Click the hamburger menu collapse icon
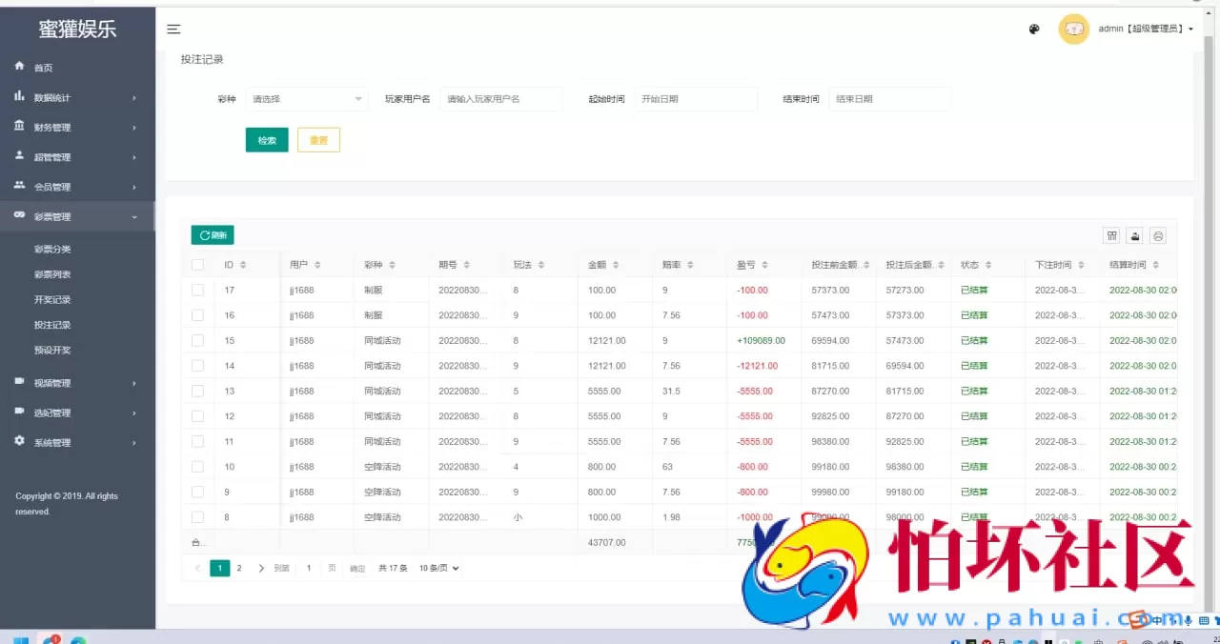1220x644 pixels. [173, 29]
